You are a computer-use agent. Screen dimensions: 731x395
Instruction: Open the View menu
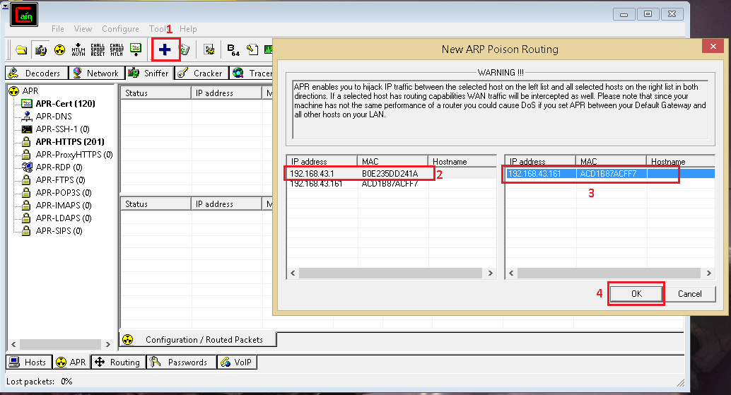coord(83,29)
